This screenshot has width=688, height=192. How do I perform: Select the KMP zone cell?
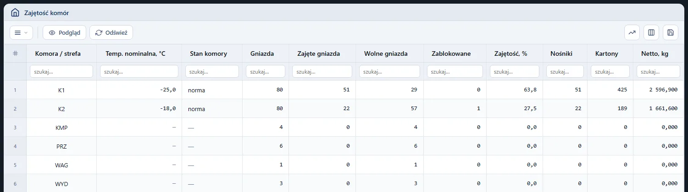tap(61, 128)
